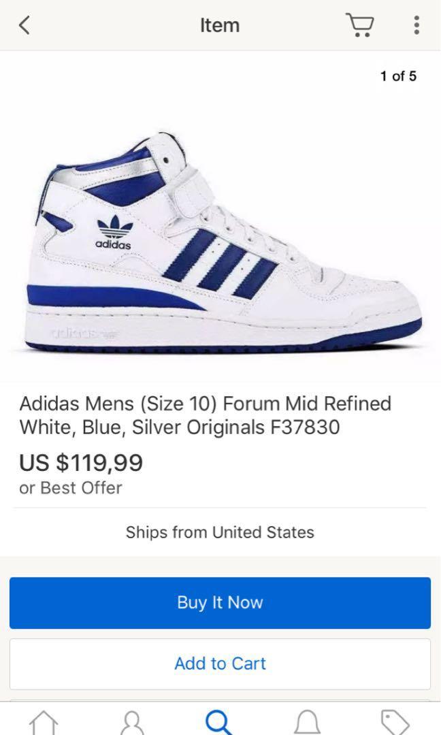This screenshot has width=441, height=735.
Task: Open the shopping cart icon
Action: [360, 25]
